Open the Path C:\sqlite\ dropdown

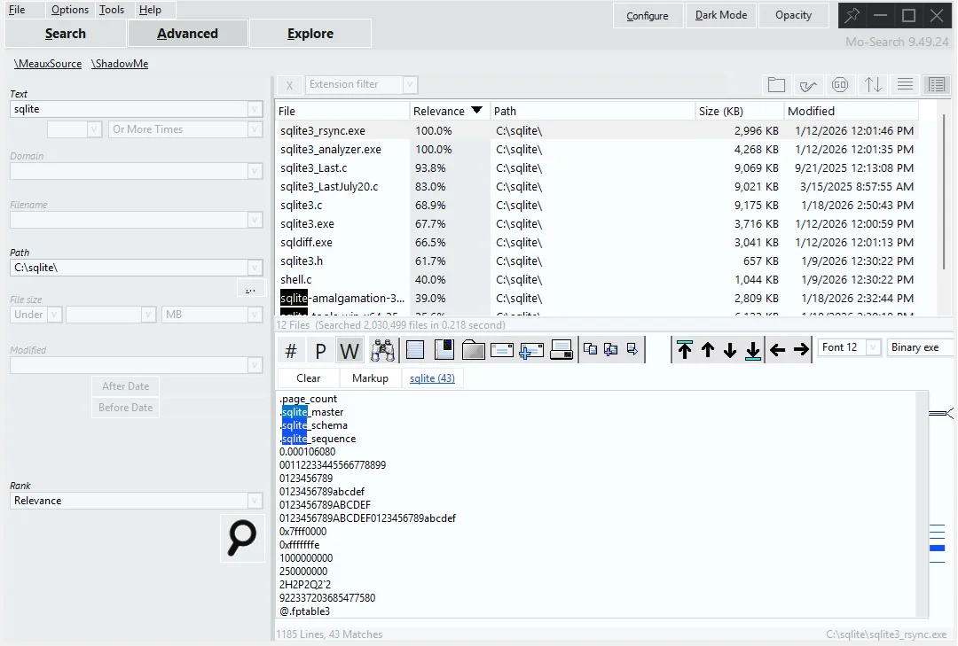tap(255, 268)
